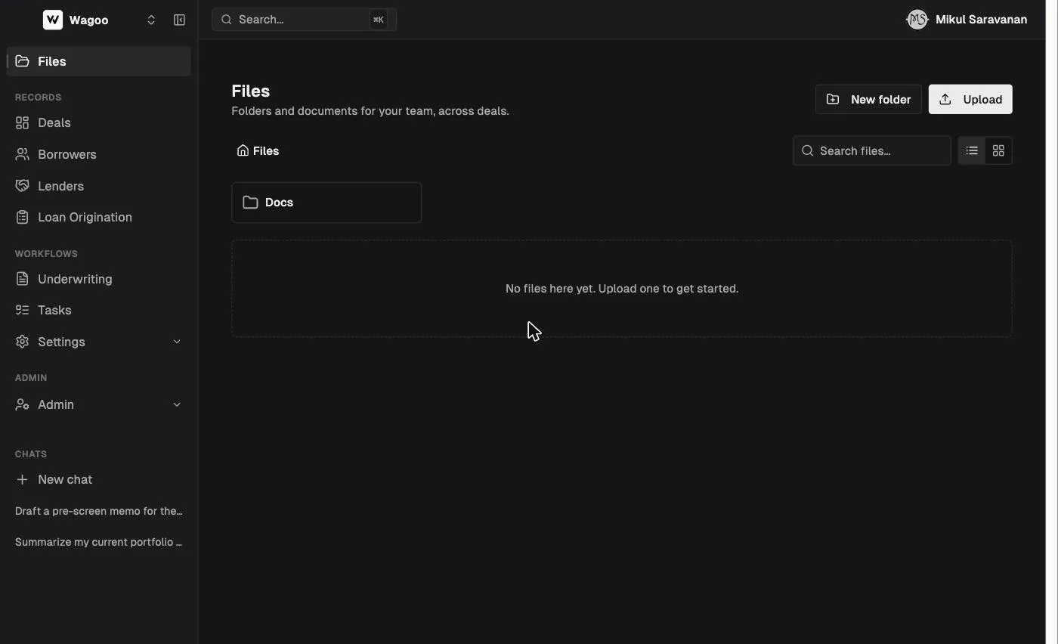The image size is (1058, 644).
Task: Open the Wagoo workspace switcher chevrons
Action: (x=151, y=20)
